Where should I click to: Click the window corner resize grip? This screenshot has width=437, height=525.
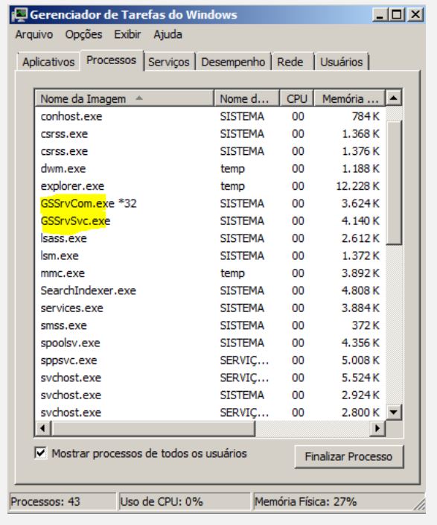coord(419,505)
